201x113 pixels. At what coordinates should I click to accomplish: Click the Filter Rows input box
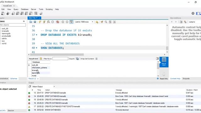point(60,59)
